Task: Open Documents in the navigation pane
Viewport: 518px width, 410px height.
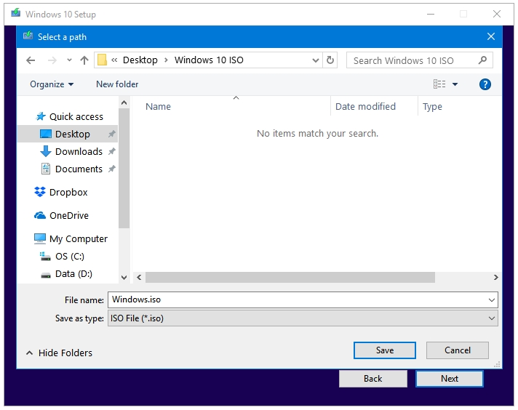Action: 79,169
